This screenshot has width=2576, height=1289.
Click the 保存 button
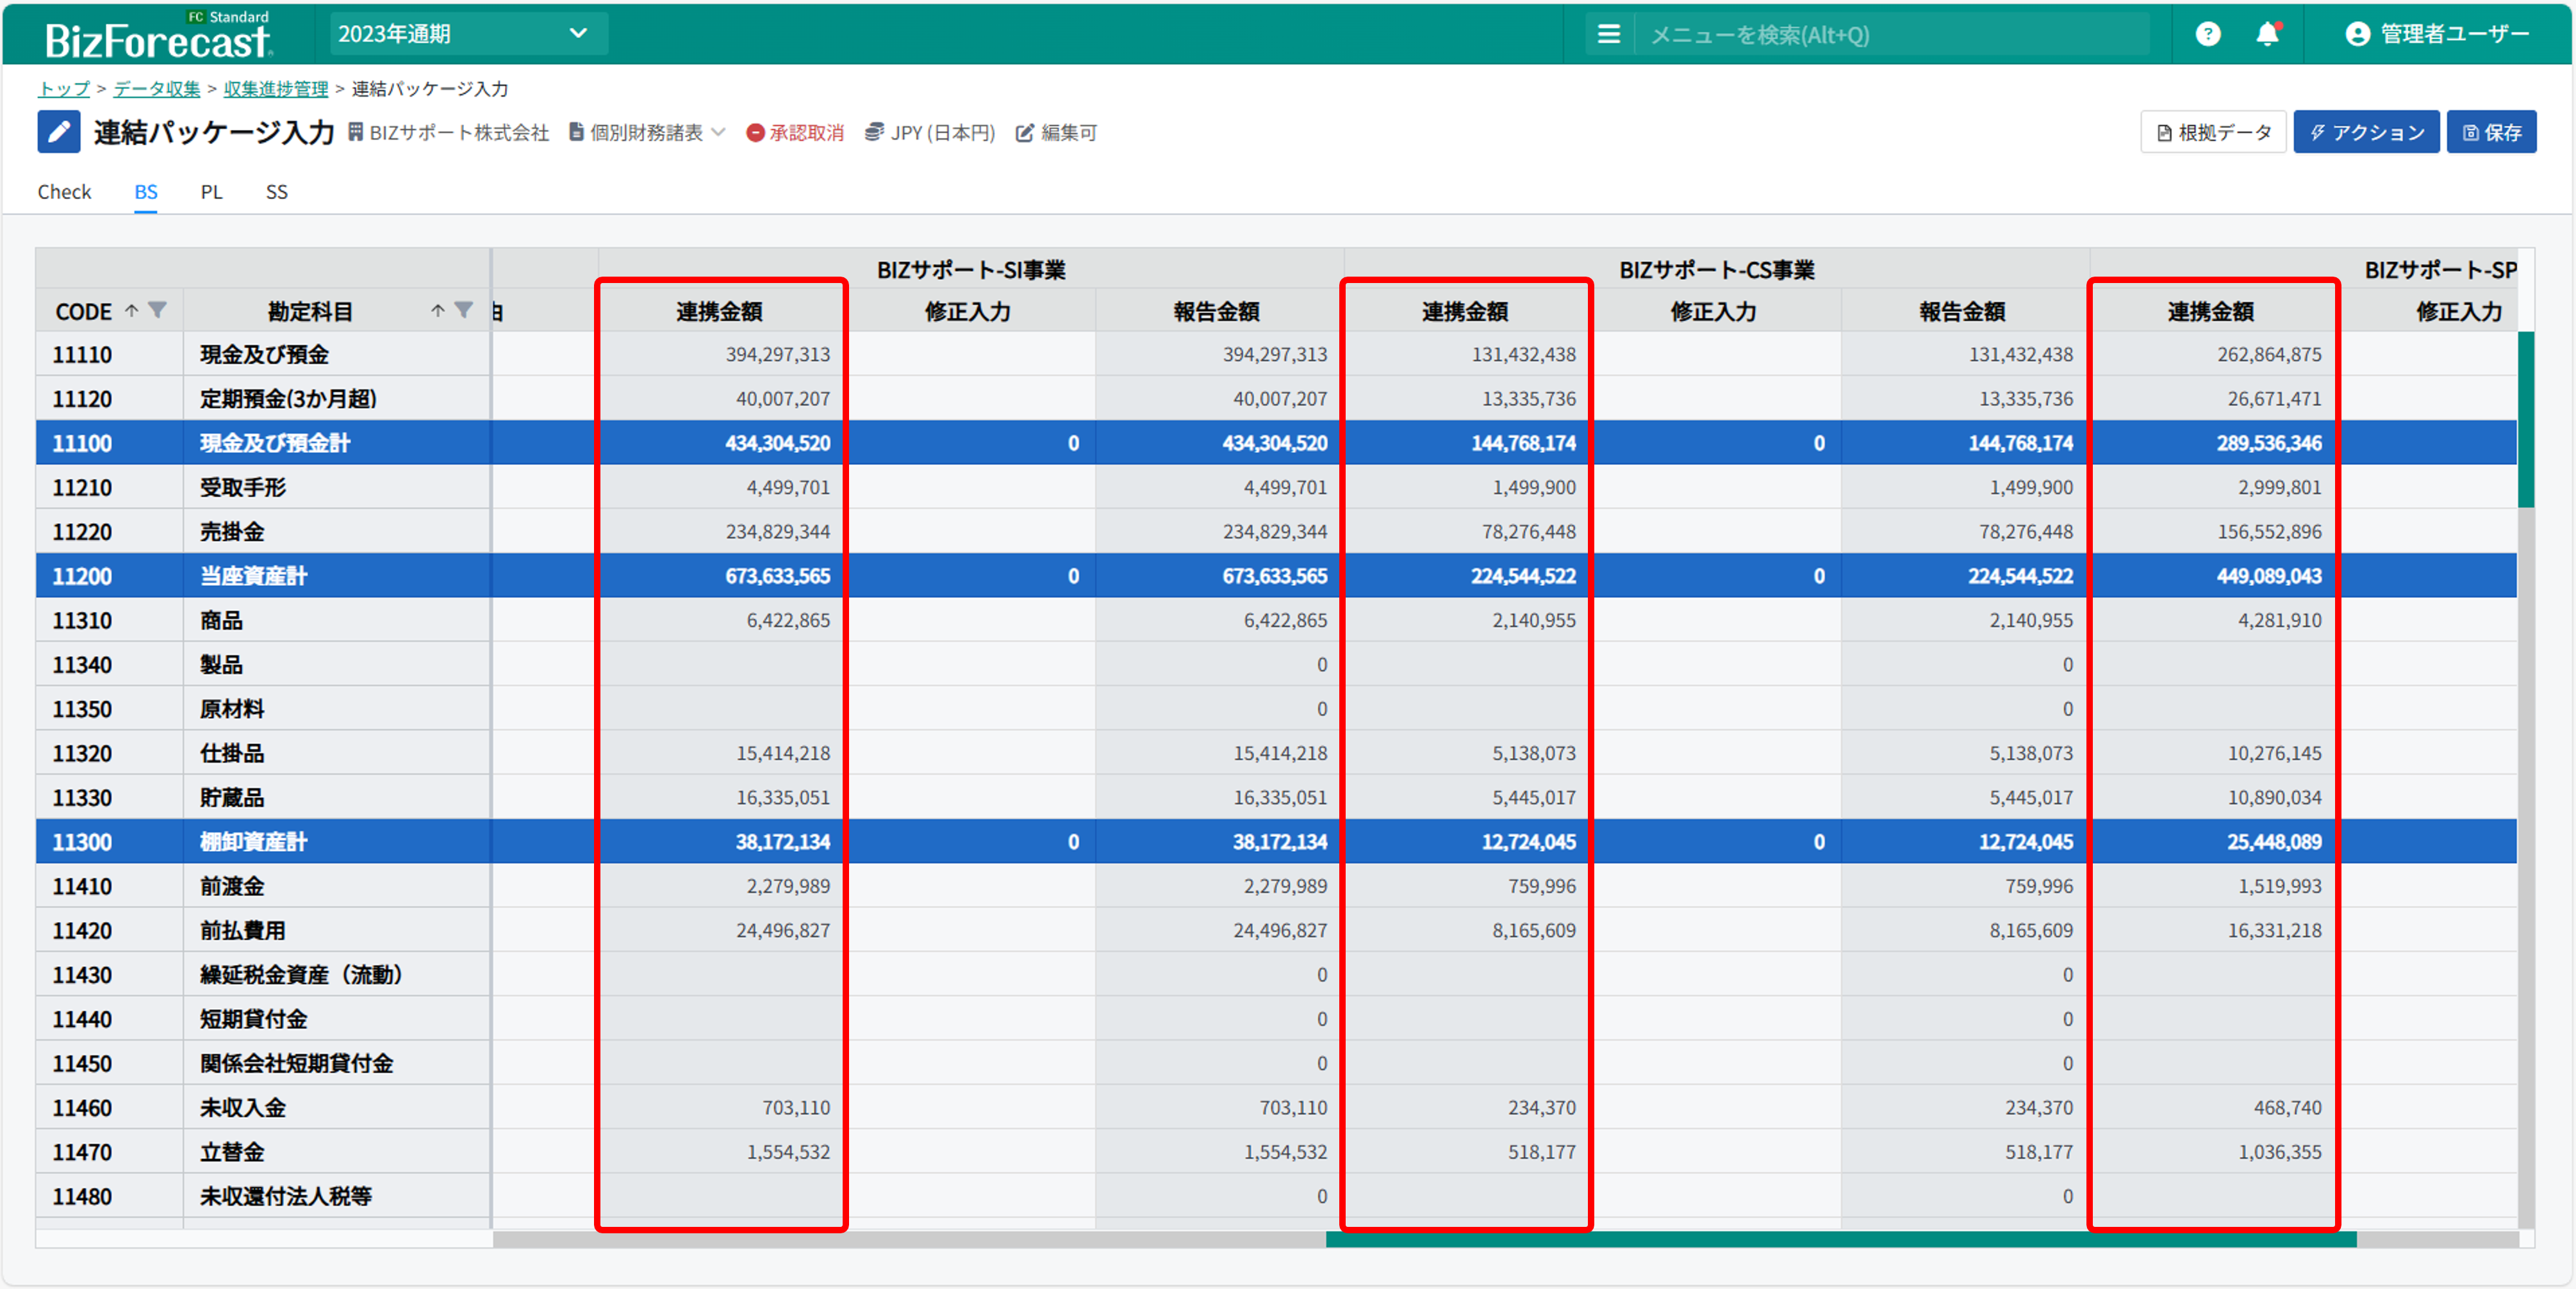[x=2491, y=133]
